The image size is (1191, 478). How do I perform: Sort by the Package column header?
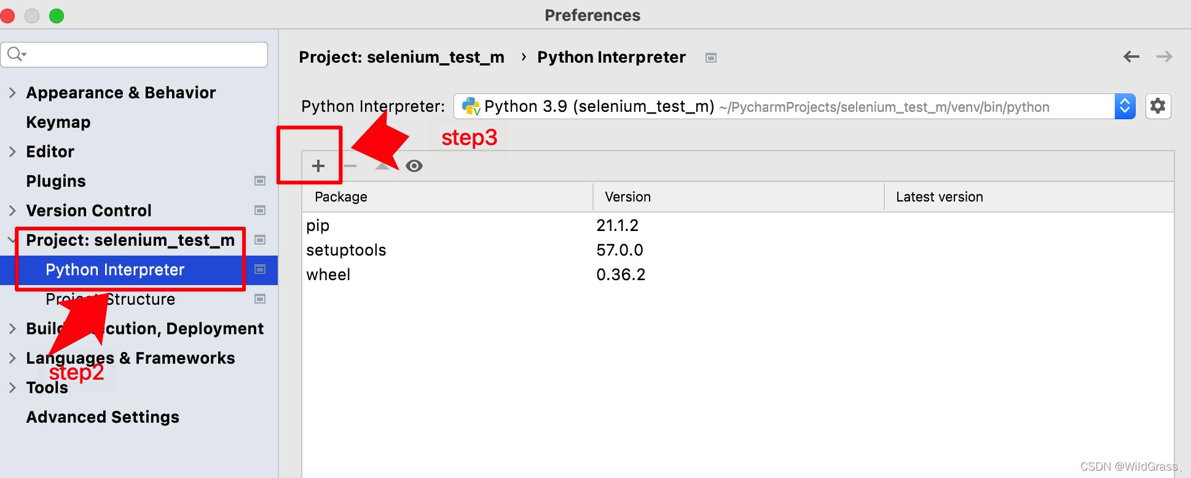447,197
